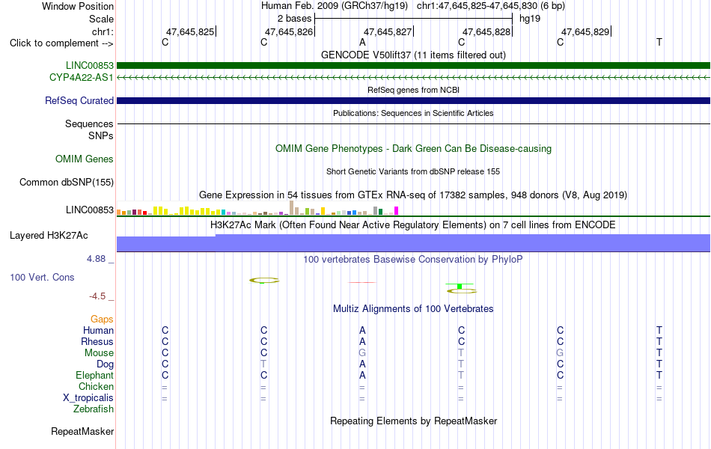Image resolution: width=711 pixels, height=449 pixels.
Task: Click the Rhesus alignment row label
Action: tap(97, 341)
